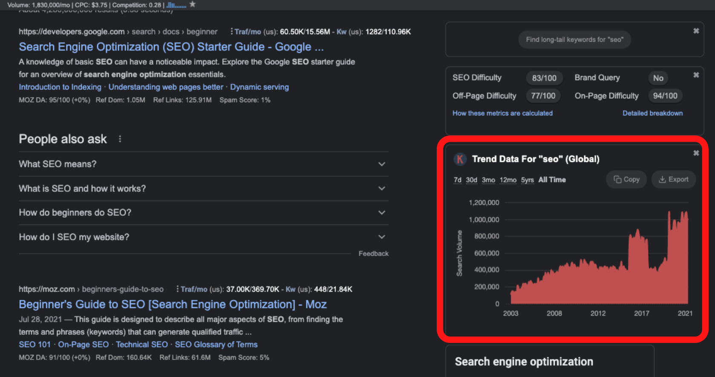This screenshot has width=715, height=377.
Task: Open "Dynamic serving" sitelink
Action: coord(259,87)
